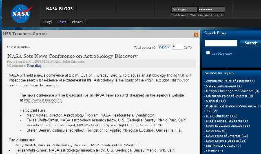Browse topic Shuttle (4)
The height and width of the screenshot is (154, 261).
pos(214,151)
